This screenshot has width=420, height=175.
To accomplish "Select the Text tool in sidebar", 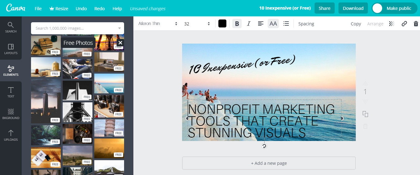I will (11, 92).
